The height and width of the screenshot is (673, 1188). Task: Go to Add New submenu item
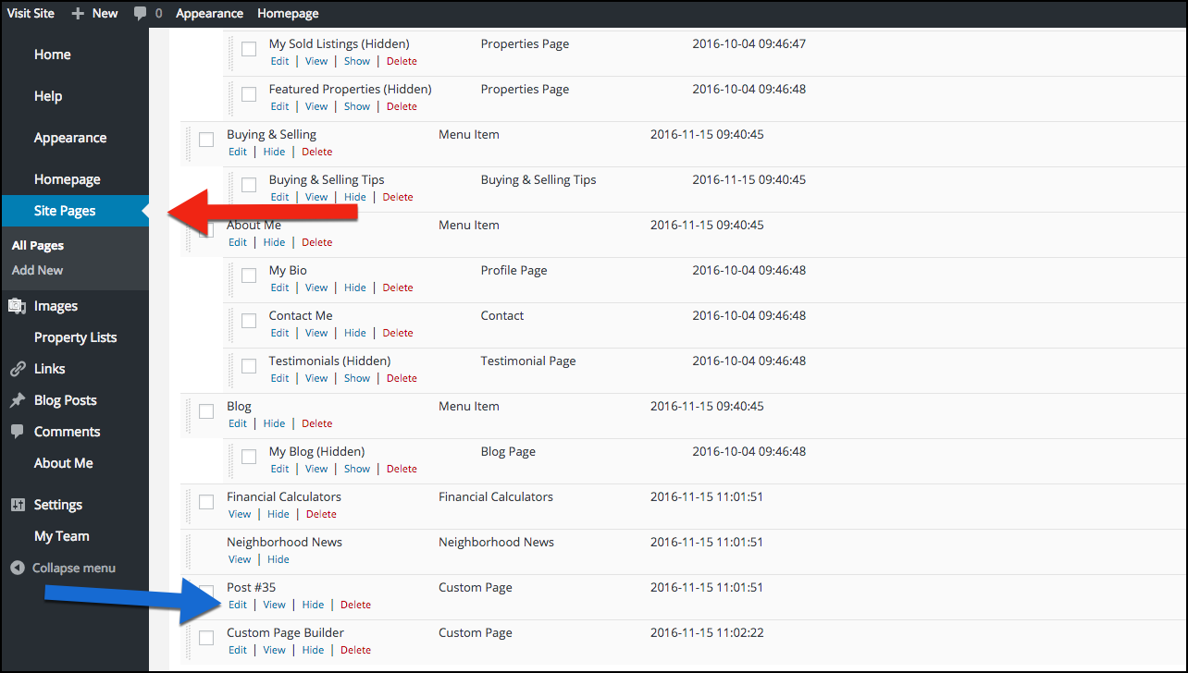(38, 270)
